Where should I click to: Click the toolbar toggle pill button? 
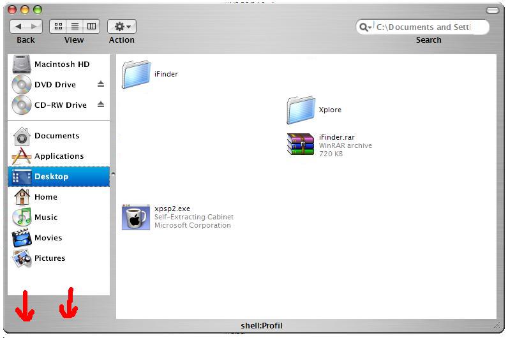tap(493, 11)
